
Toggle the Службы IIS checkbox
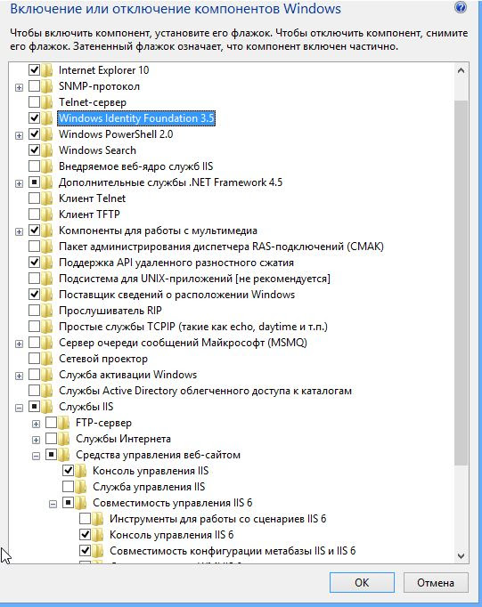pos(34,407)
